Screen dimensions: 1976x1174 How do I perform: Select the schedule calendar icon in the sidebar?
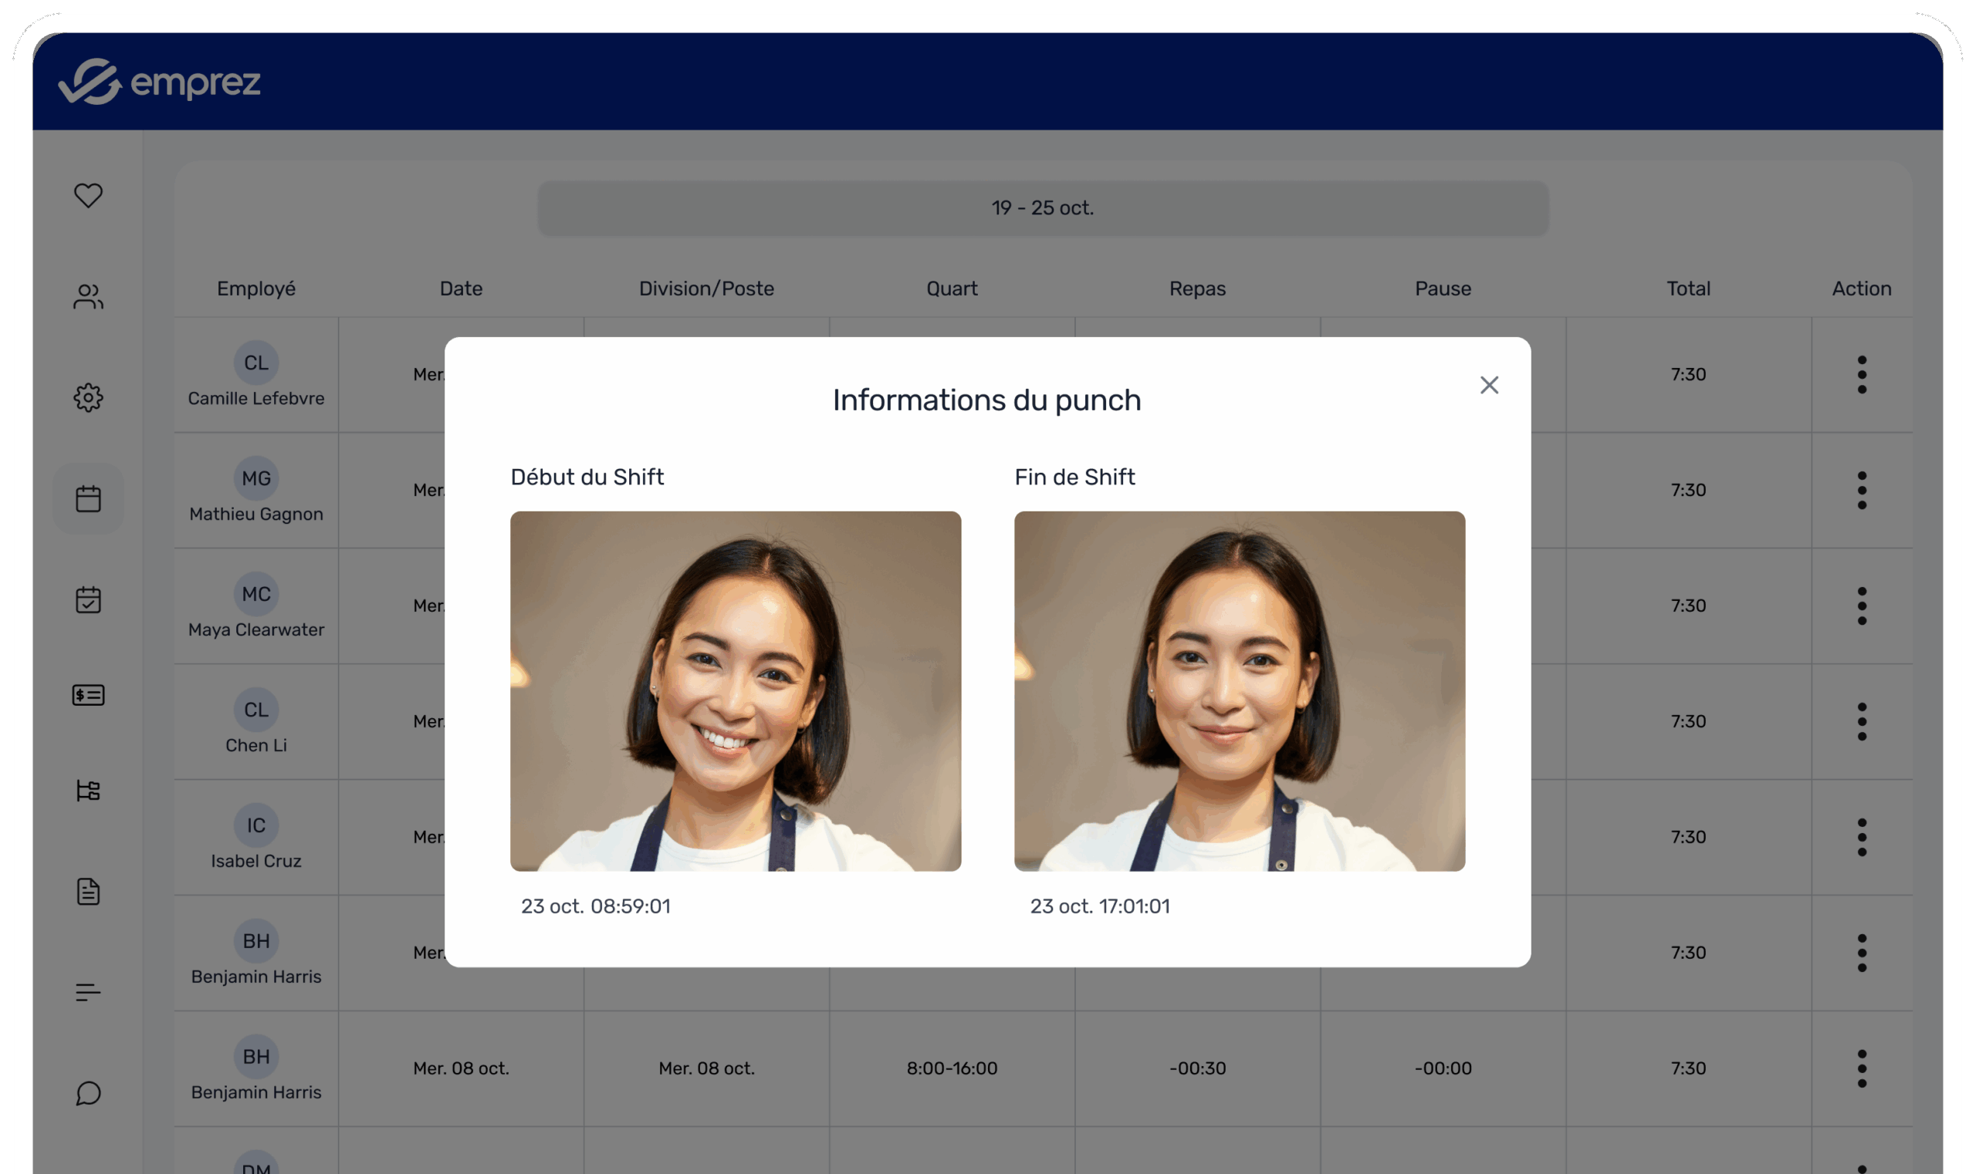(88, 498)
